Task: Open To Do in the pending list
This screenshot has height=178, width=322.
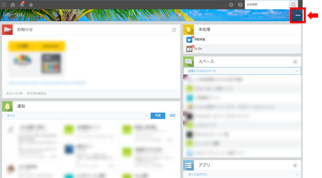Action: pos(198,49)
